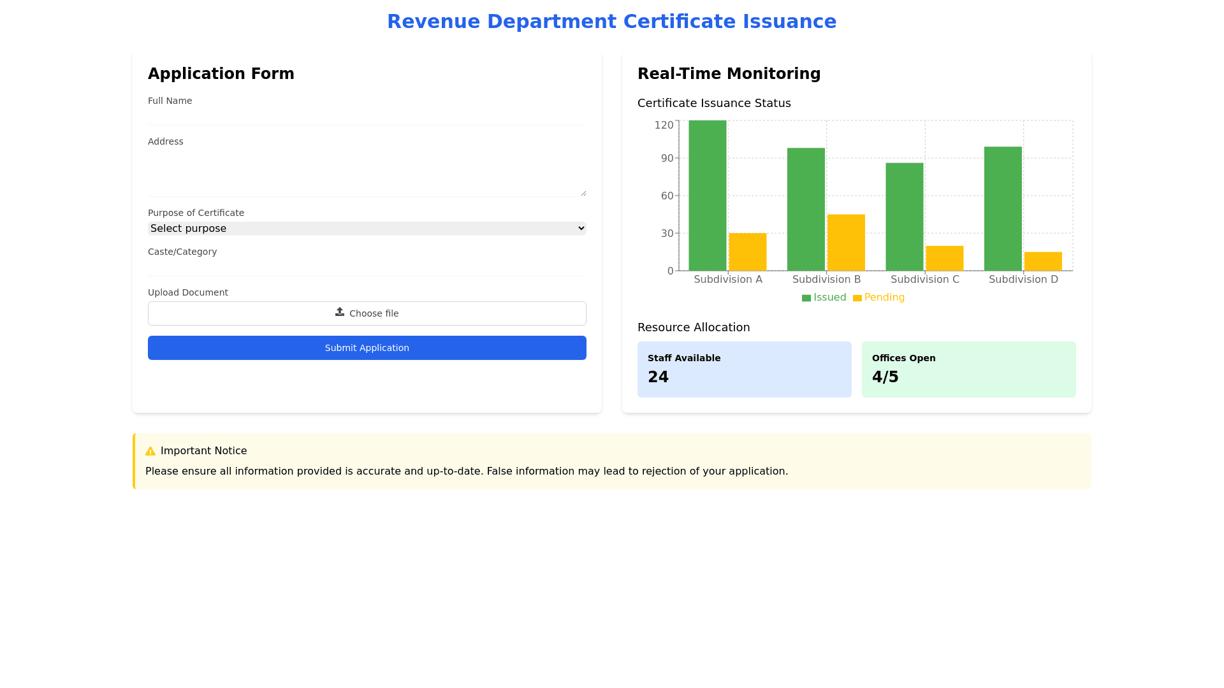
Task: Click the upload arrow icon
Action: (x=340, y=312)
